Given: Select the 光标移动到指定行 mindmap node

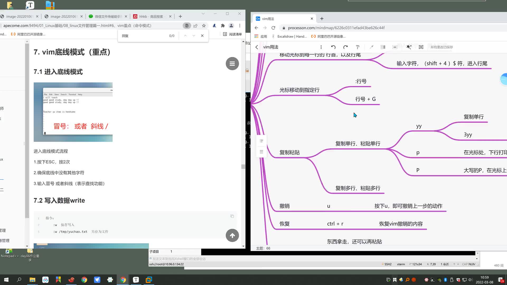Looking at the screenshot, I should tap(299, 90).
